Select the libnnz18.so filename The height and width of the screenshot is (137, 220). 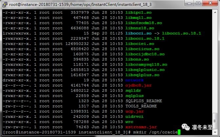tap(140, 28)
